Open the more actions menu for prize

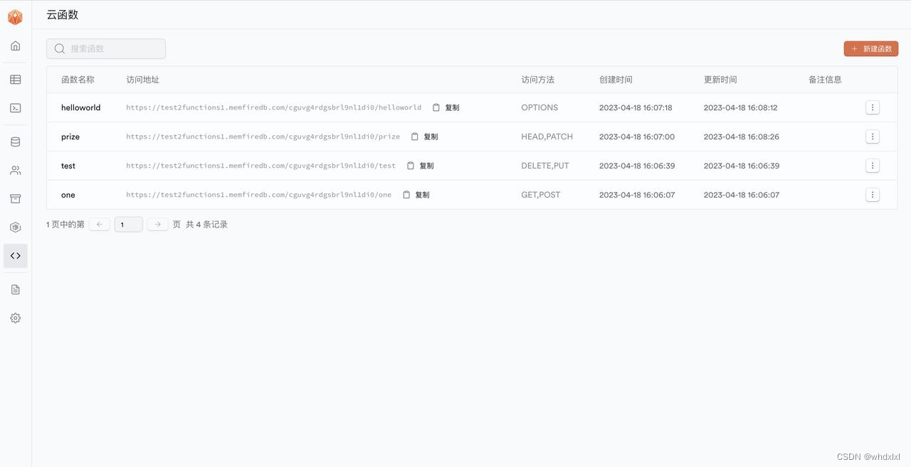point(873,136)
